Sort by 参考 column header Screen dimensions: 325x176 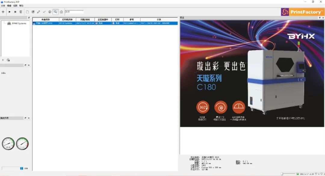tap(132, 20)
